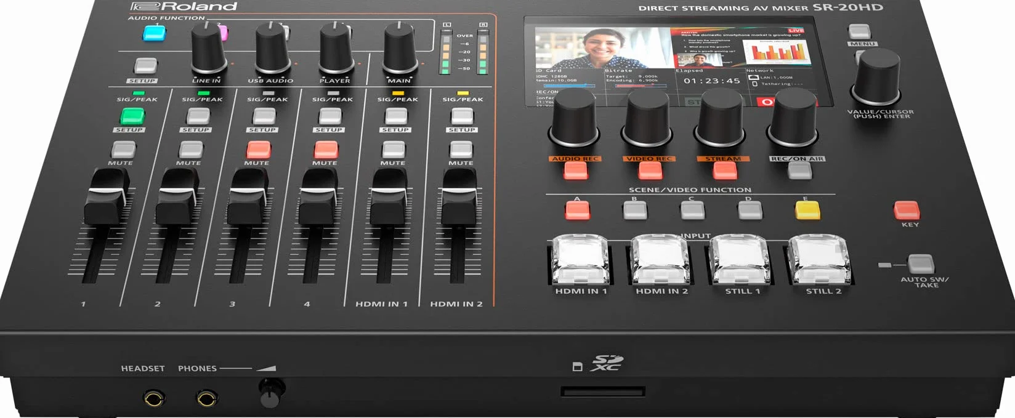Select the yellow scene E button
The height and width of the screenshot is (418, 1015).
coord(808,210)
